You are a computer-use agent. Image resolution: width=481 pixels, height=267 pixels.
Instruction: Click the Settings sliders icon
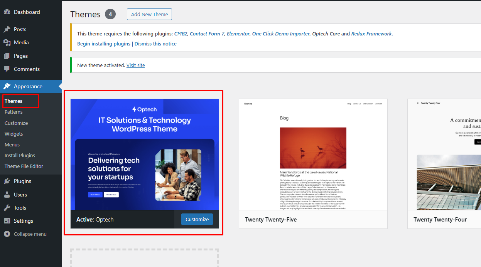(x=7, y=221)
